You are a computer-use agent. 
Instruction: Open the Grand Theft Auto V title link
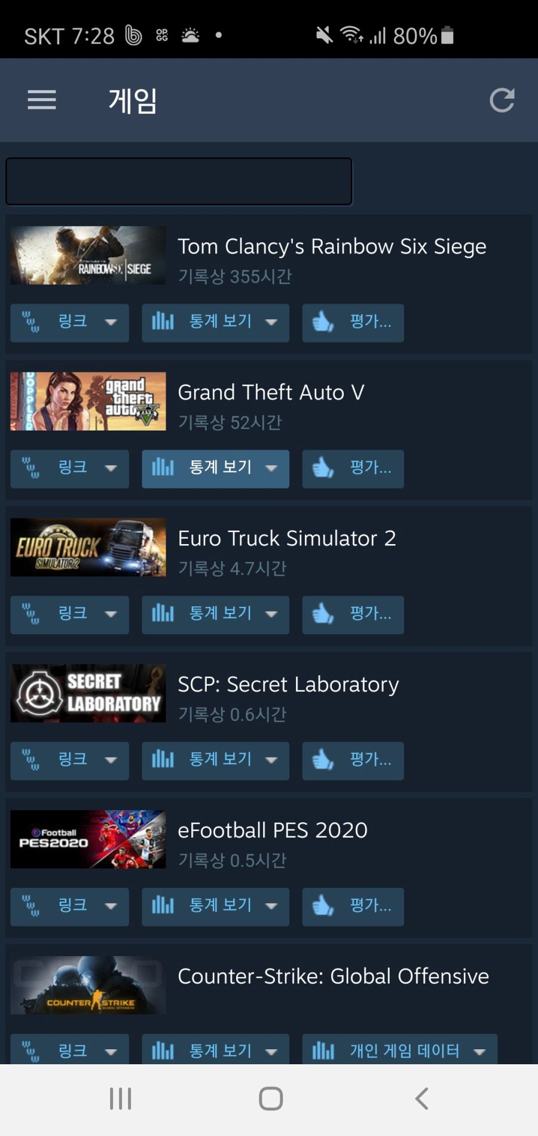271,392
